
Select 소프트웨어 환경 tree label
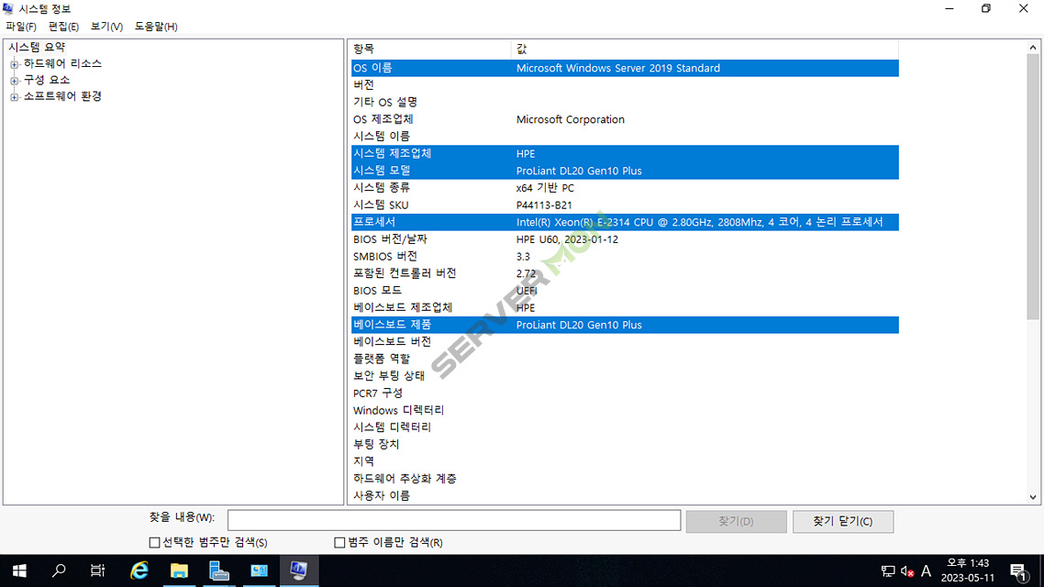point(62,96)
